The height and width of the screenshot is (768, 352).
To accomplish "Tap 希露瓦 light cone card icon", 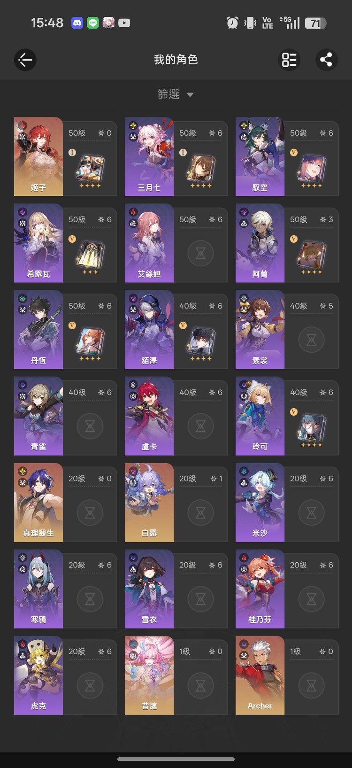I will pyautogui.click(x=90, y=255).
